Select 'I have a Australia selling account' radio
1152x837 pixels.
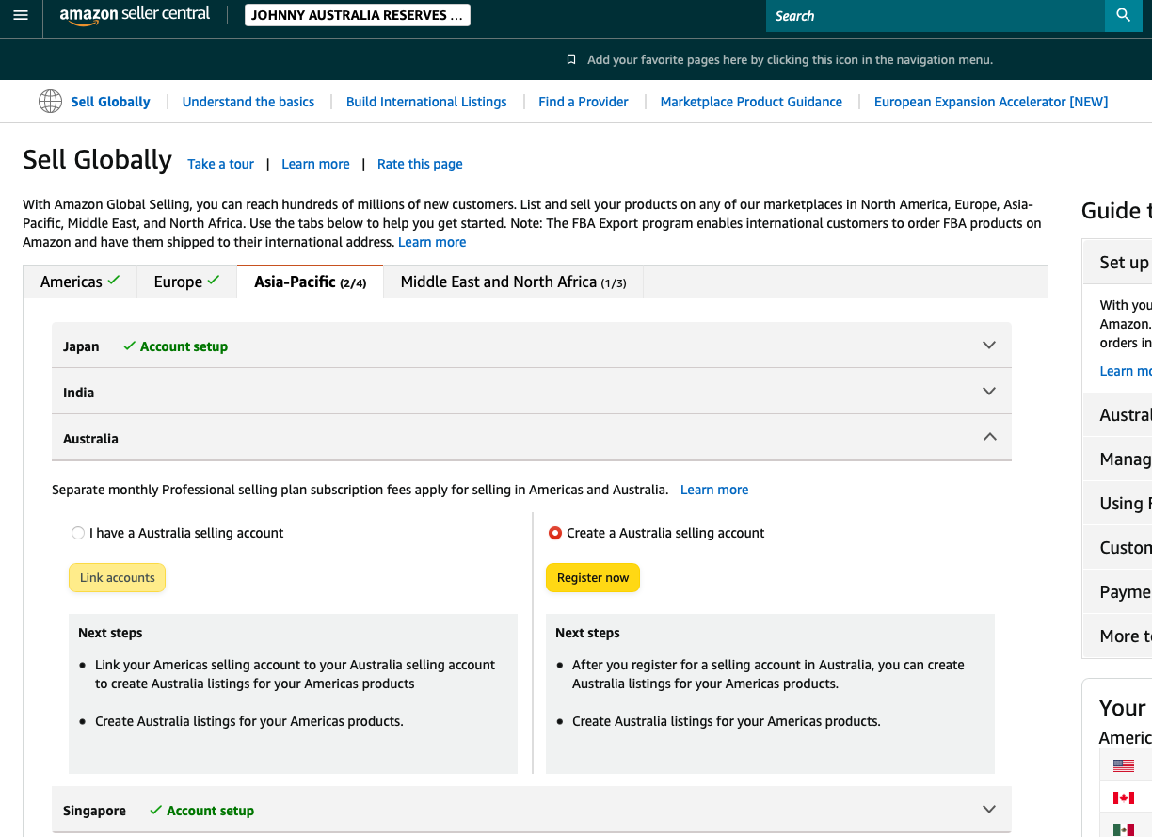point(78,533)
